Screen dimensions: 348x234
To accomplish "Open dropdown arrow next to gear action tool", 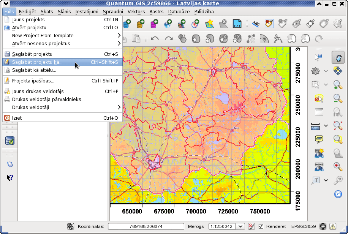I will (326, 71).
